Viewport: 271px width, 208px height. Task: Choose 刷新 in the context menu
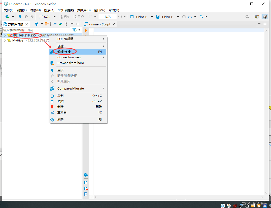pos(78,120)
